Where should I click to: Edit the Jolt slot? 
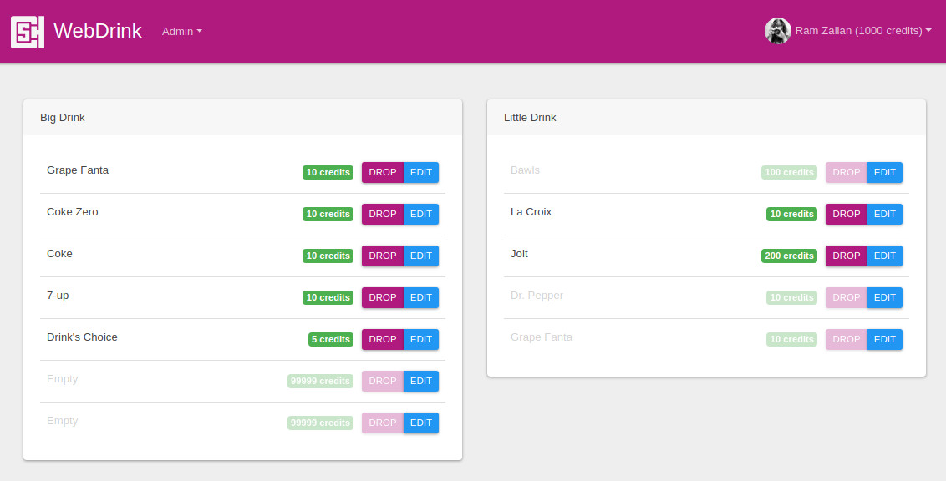[885, 256]
